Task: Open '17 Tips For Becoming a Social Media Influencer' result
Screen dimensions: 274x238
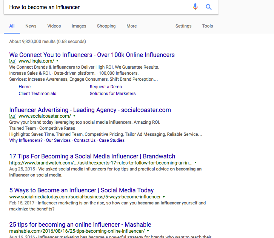Action: [92, 156]
